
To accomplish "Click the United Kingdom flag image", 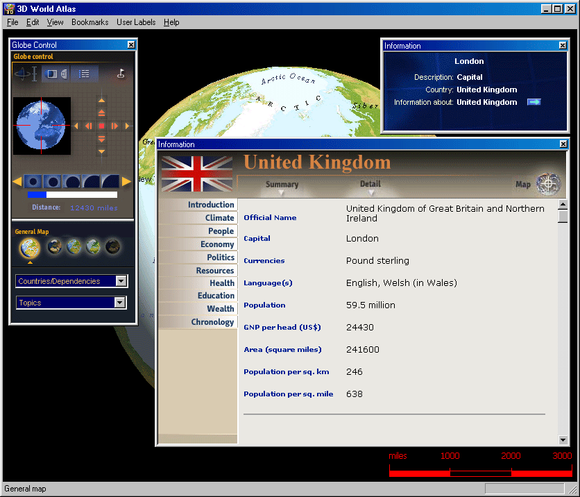I will (x=197, y=174).
